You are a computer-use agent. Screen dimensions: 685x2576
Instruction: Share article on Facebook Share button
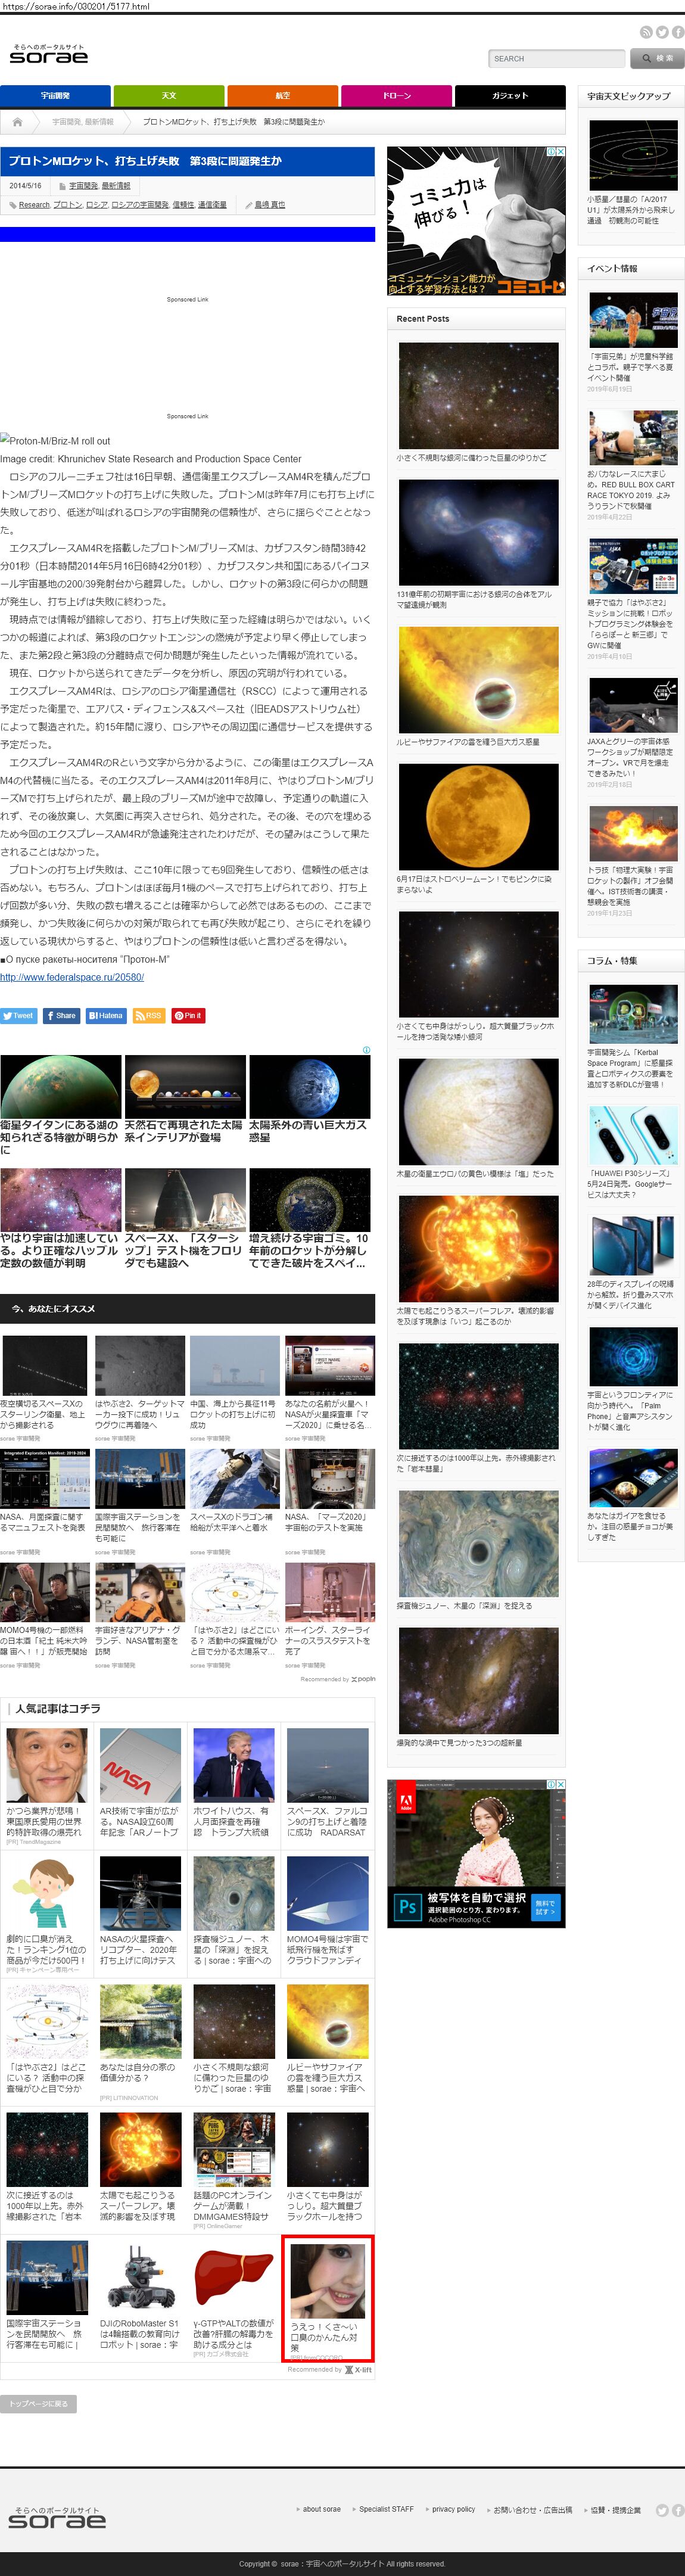(61, 1015)
